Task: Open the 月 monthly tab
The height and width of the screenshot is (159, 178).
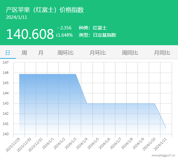Action: click(41, 53)
